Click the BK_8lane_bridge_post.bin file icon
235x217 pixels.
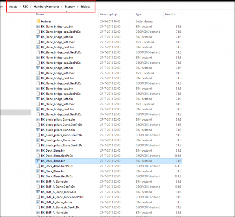(38, 109)
